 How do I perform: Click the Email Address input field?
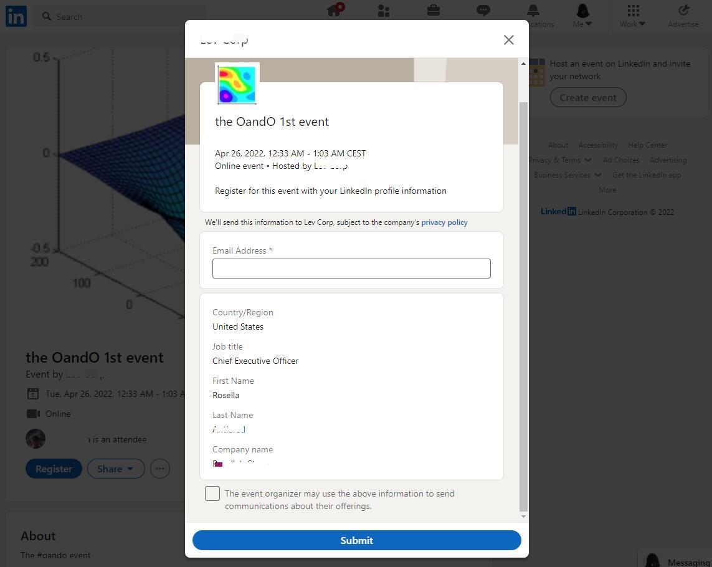pos(351,269)
